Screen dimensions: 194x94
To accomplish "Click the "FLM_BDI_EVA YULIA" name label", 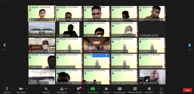I will pyautogui.click(x=148, y=51).
